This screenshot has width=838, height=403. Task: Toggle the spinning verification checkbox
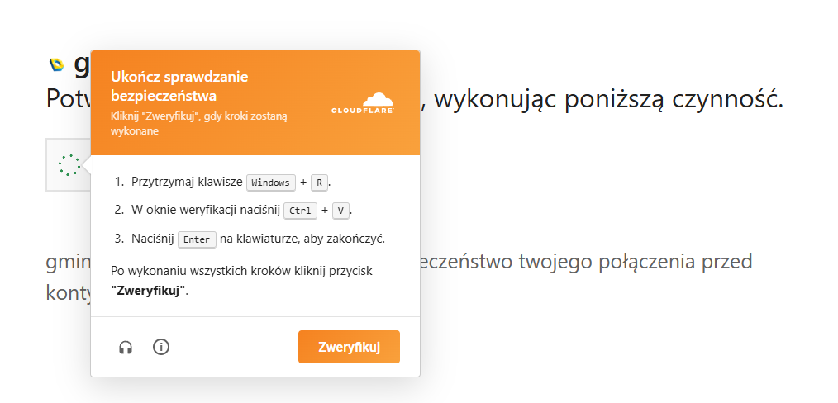[69, 165]
